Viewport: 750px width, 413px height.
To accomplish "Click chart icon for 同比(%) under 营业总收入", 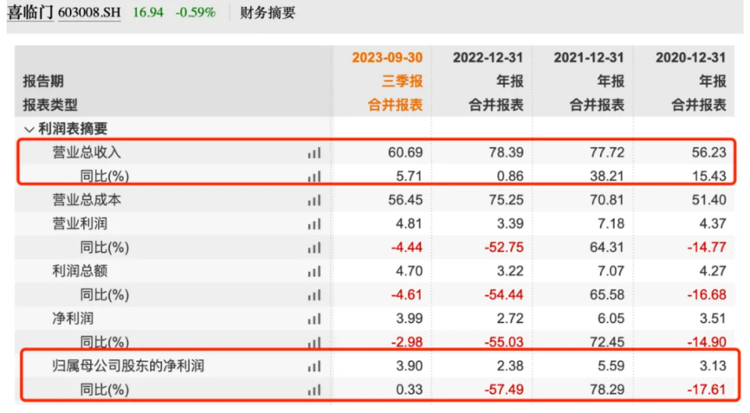I will click(314, 177).
